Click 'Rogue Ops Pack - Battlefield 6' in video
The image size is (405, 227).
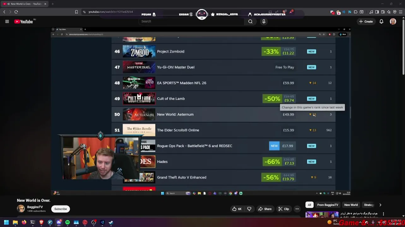tap(194, 146)
